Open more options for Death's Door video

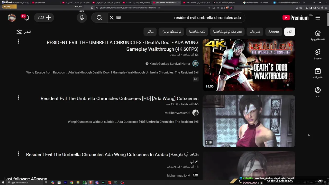click(x=19, y=42)
